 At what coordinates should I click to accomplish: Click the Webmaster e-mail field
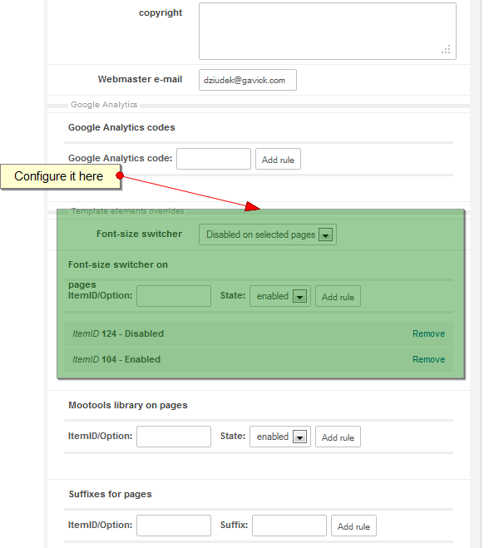248,80
